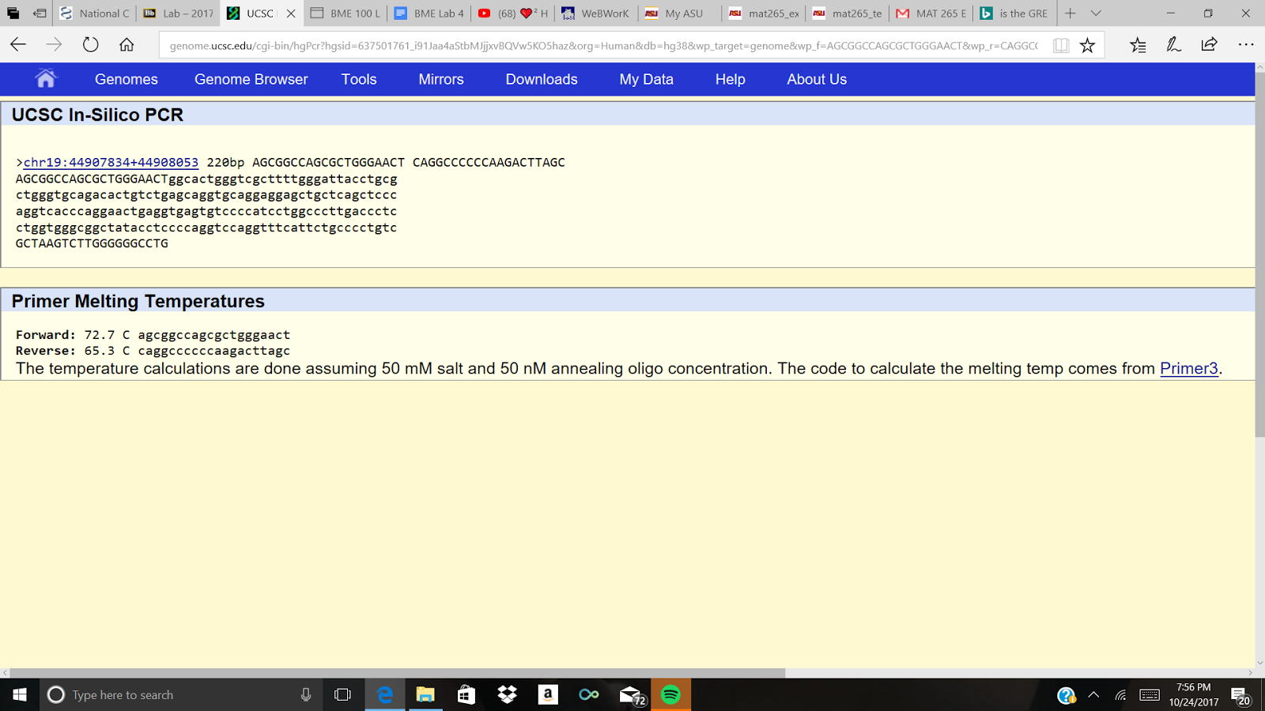Open a new browser tab

click(x=1070, y=13)
